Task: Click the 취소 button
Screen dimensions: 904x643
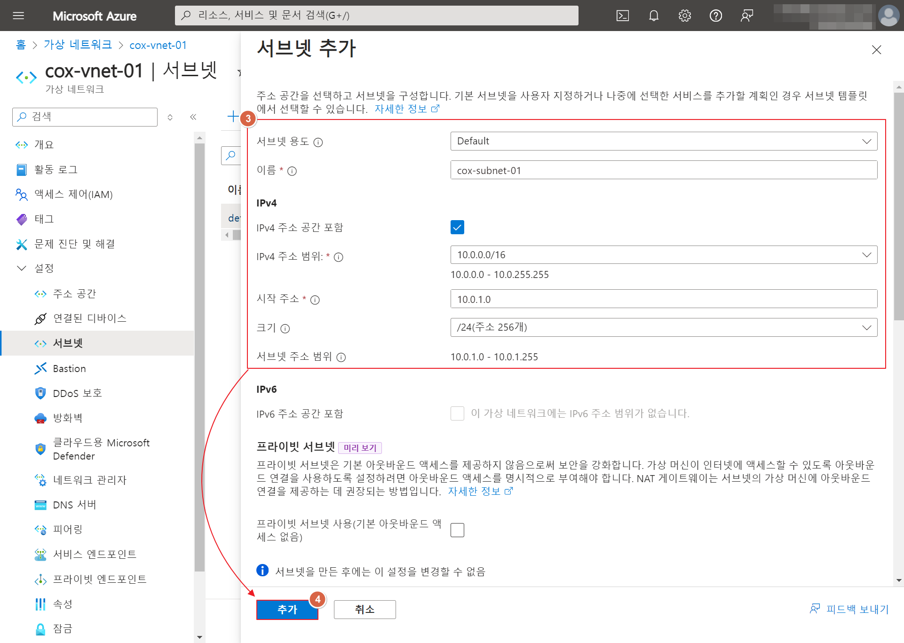Action: tap(365, 610)
